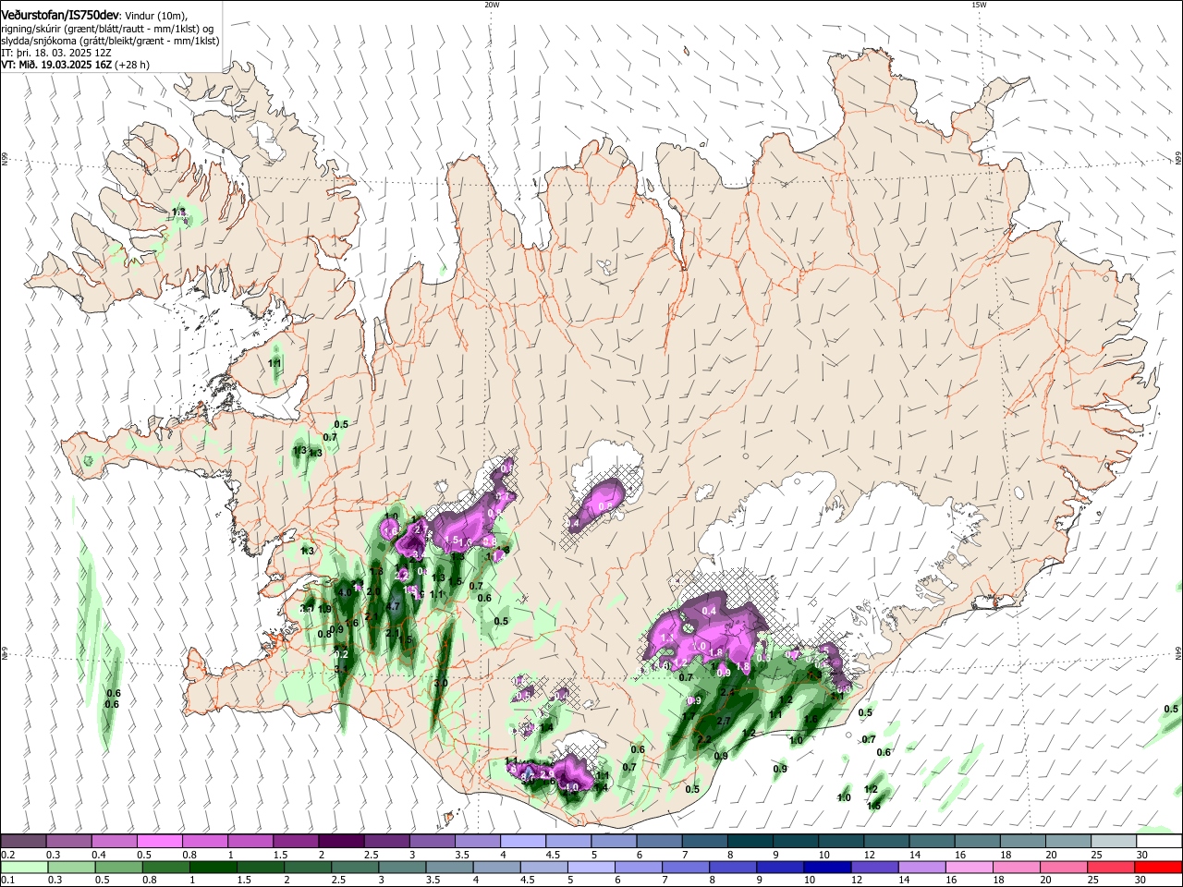
Task: Click the pale lavender swatch at snow value 4
Action: click(x=523, y=842)
